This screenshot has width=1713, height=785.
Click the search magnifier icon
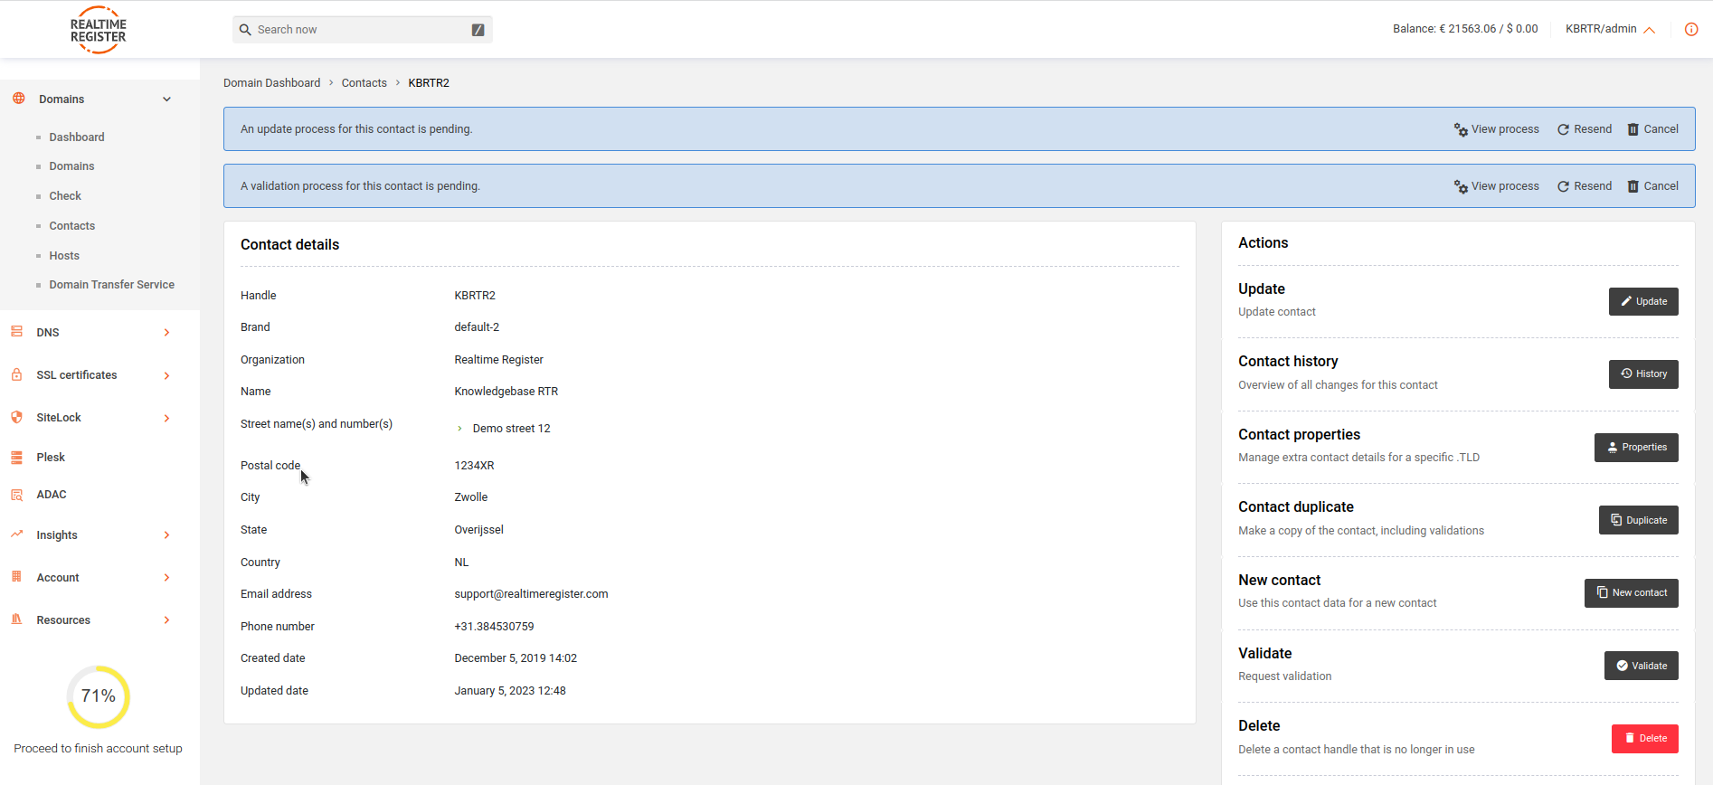coord(245,30)
